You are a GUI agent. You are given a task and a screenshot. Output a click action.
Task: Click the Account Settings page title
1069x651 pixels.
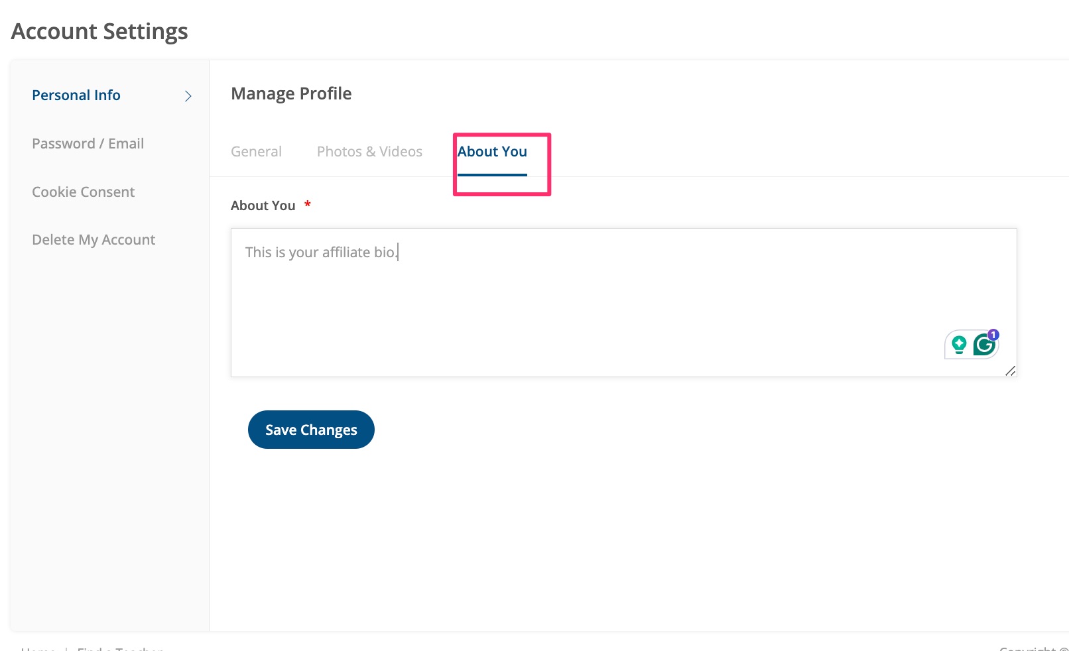click(x=99, y=31)
